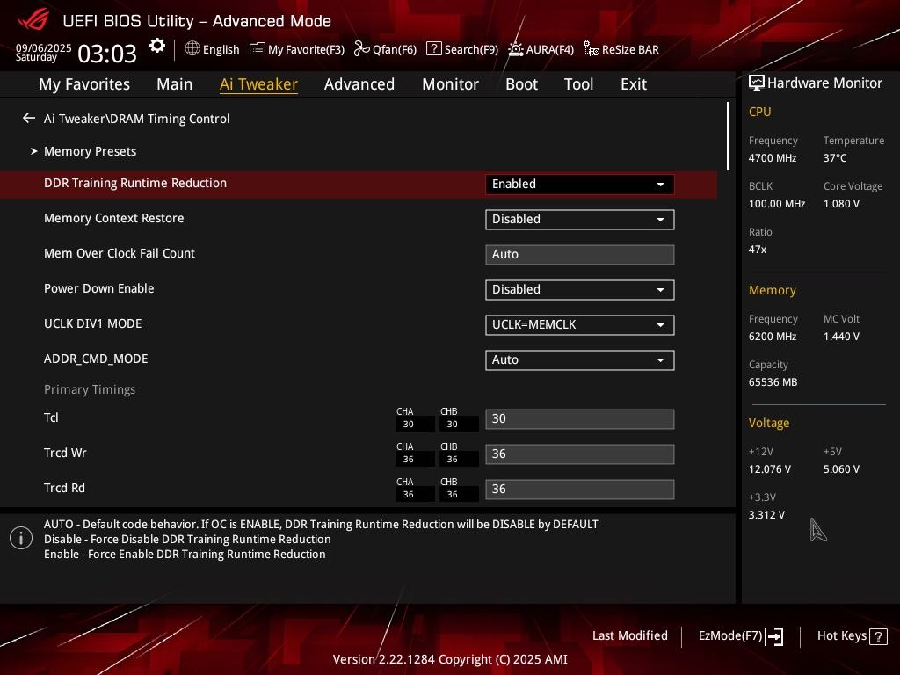Open ADDR_CMD_MODE dropdown

pyautogui.click(x=580, y=359)
